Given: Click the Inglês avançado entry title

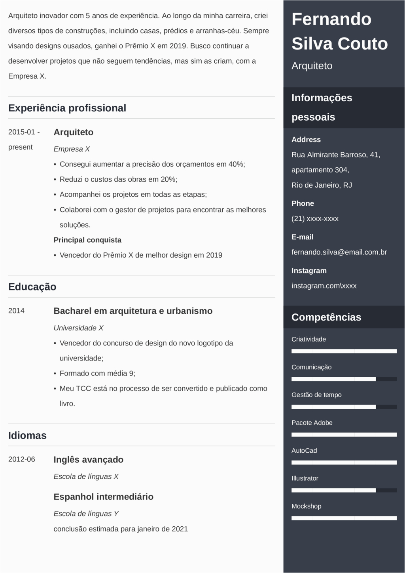Looking at the screenshot, I should click(x=89, y=460).
